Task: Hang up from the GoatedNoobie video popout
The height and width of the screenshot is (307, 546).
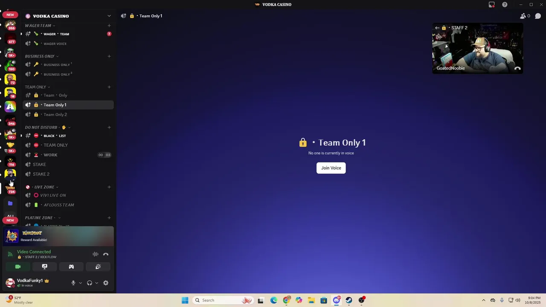Action: pyautogui.click(x=517, y=68)
